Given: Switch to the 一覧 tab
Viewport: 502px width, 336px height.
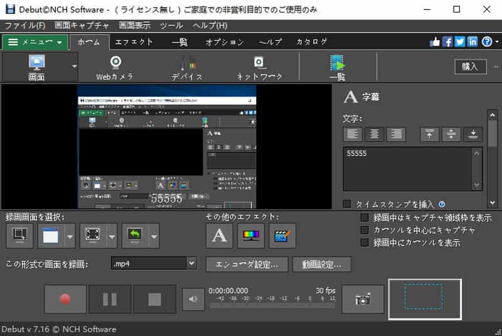Looking at the screenshot, I should click(179, 42).
